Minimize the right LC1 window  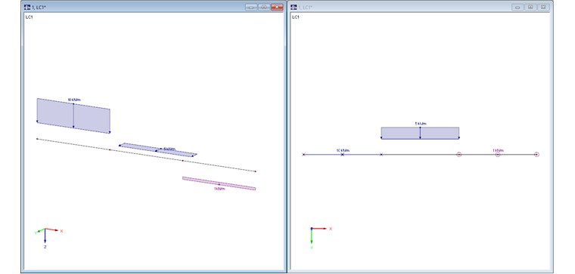tap(517, 7)
